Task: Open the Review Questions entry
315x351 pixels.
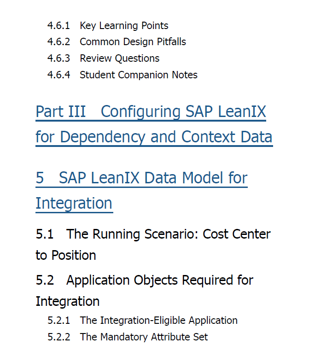Action: click(120, 58)
